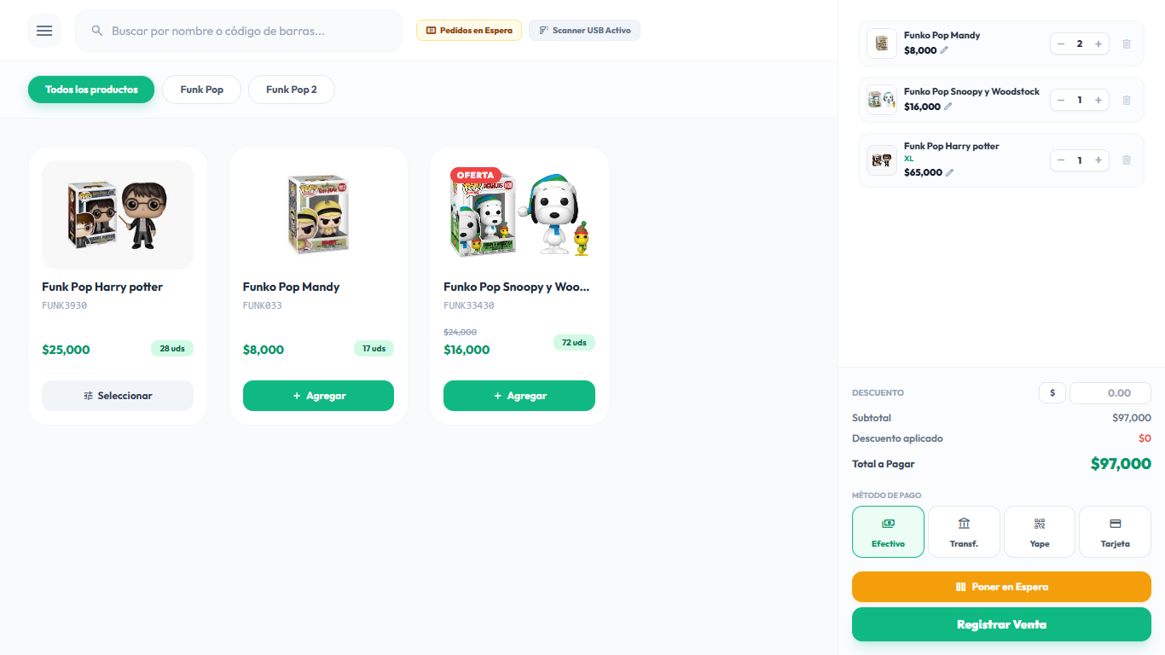Switch to Funk Pop category tab

coord(202,90)
